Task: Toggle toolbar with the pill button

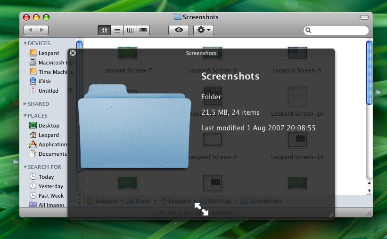Action: 364,17
